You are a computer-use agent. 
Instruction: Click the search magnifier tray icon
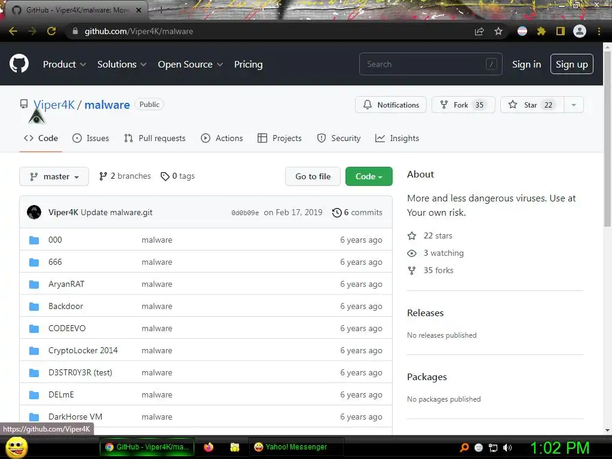pos(464,448)
